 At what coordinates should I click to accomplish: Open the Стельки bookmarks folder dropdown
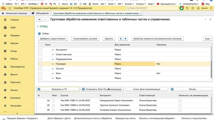pos(140,4)
